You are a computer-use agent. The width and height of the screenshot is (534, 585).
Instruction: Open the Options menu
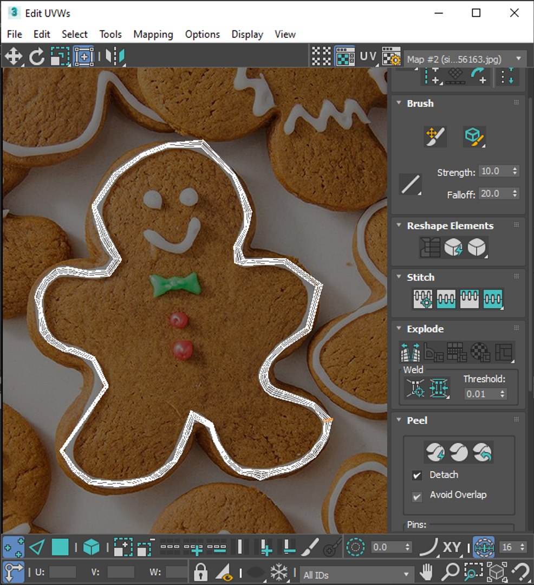[203, 34]
